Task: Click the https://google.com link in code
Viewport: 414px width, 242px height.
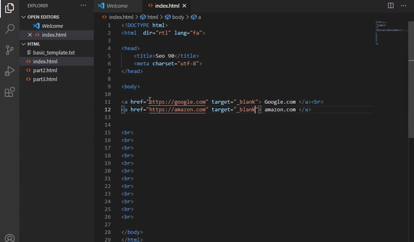Action: (x=177, y=102)
